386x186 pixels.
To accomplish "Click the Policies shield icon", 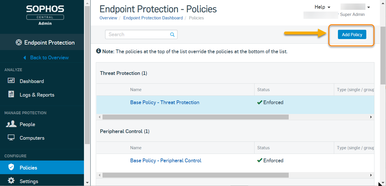I will [11, 167].
